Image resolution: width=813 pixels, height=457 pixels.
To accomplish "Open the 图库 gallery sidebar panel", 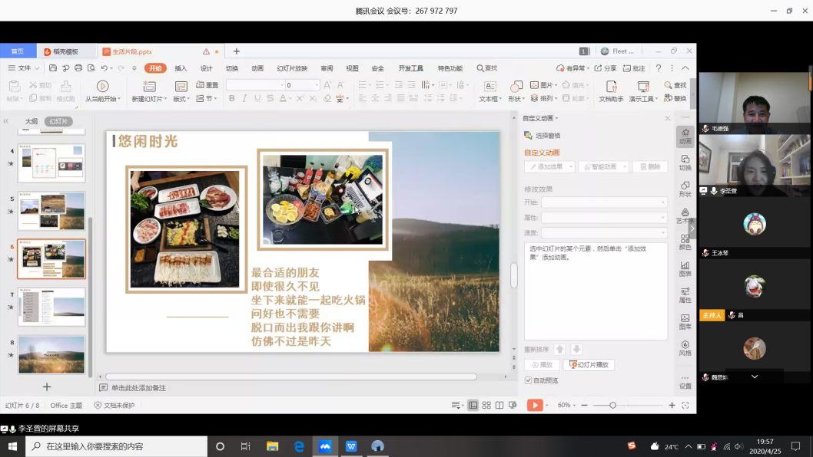I will coord(685,321).
